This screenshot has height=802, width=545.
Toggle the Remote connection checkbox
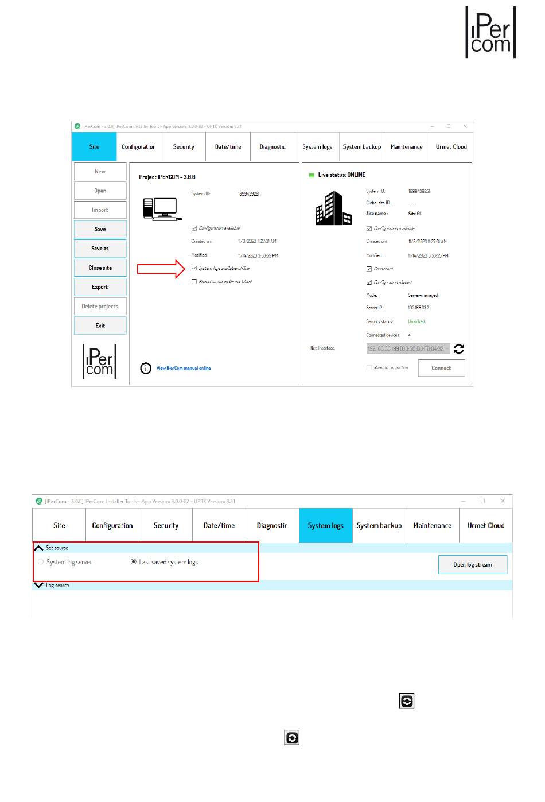click(x=369, y=367)
